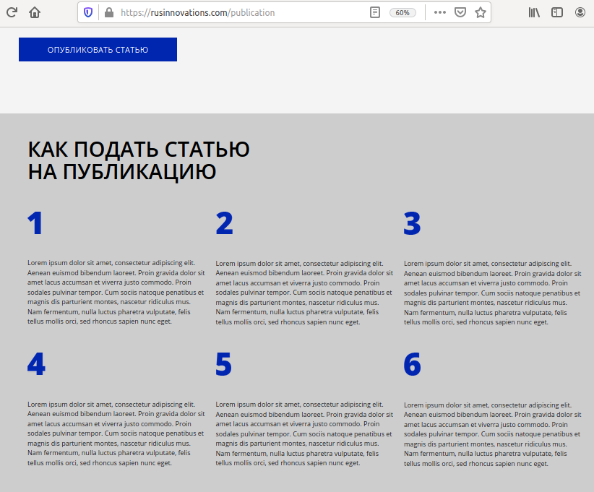Click the blue step number 1

click(x=35, y=223)
